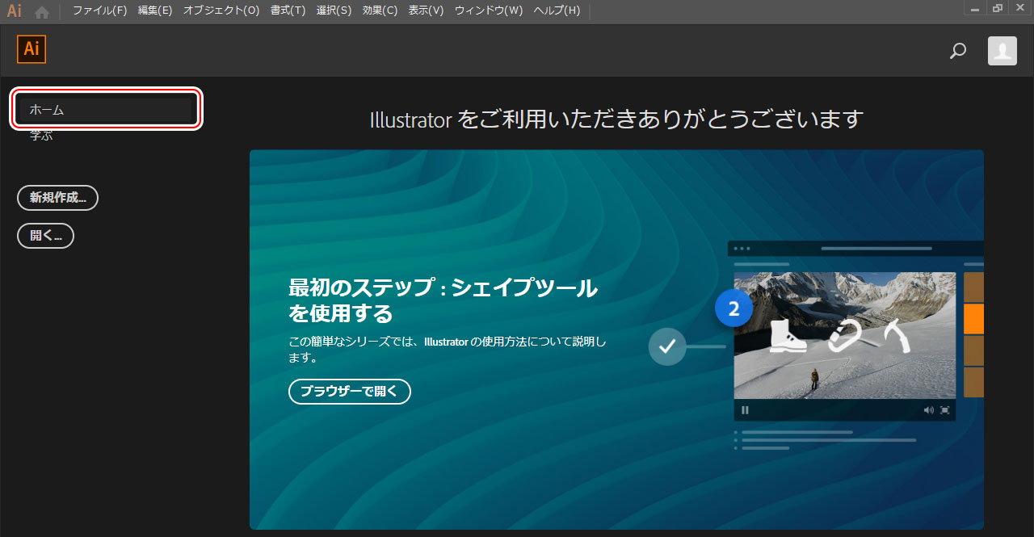Screen dimensions: 1034x537
Task: Click the Ai logo in the menu bar
Action: [x=15, y=11]
